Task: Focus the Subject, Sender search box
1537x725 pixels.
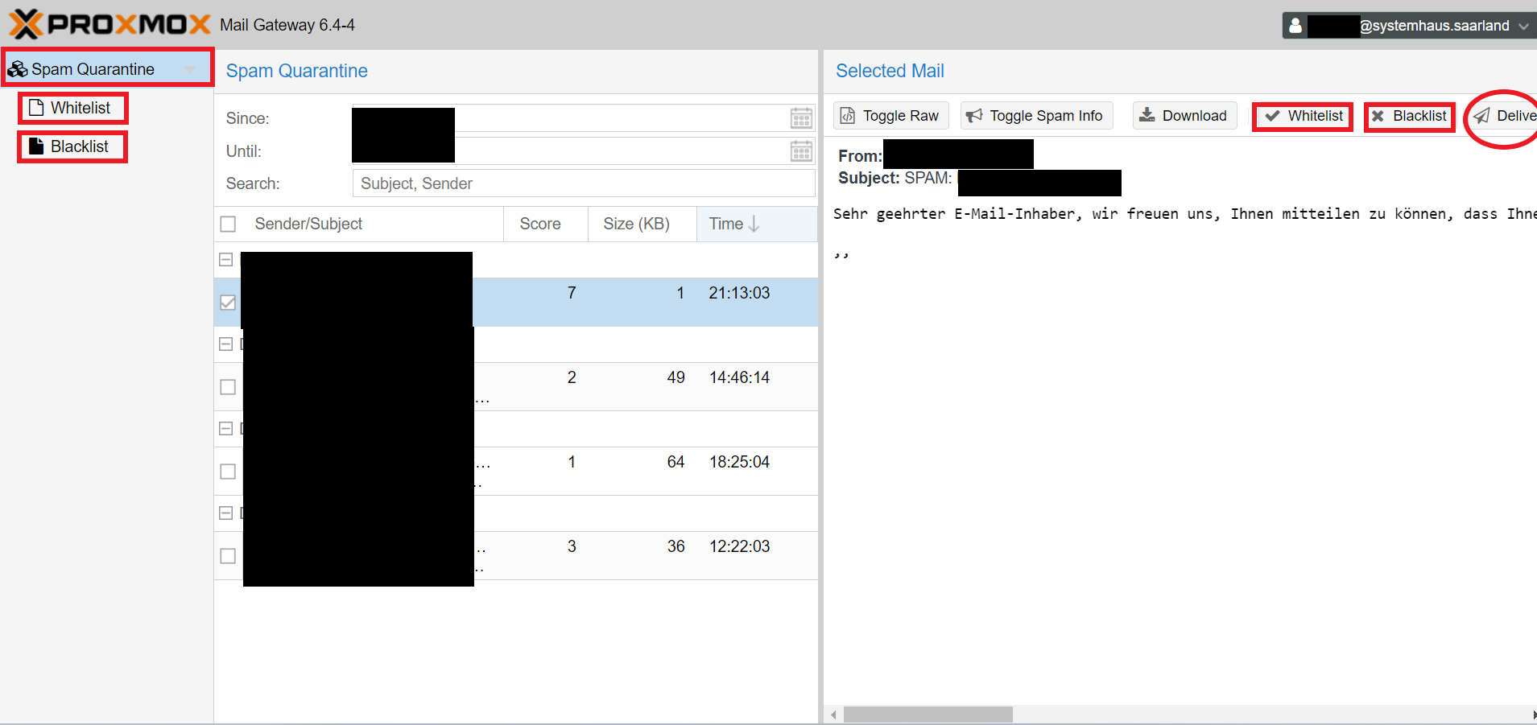Action: tap(584, 183)
